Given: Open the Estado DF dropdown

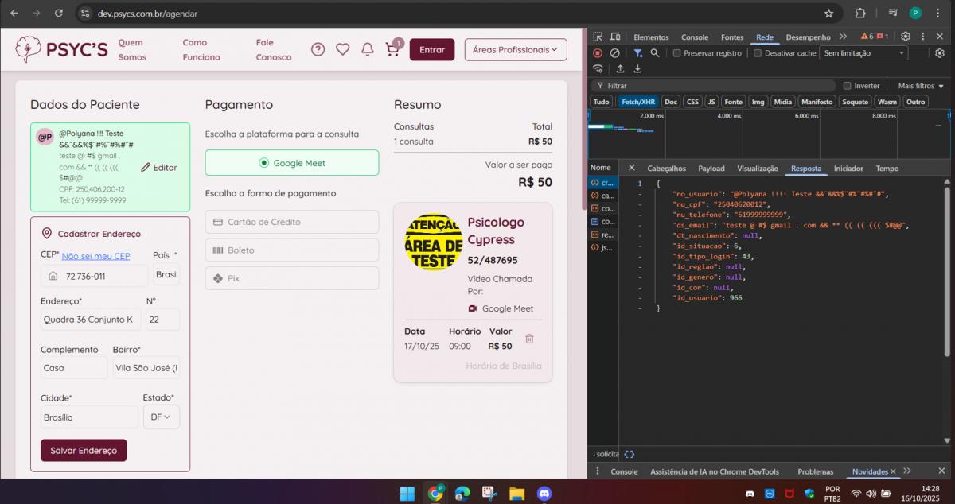Looking at the screenshot, I should point(161,417).
